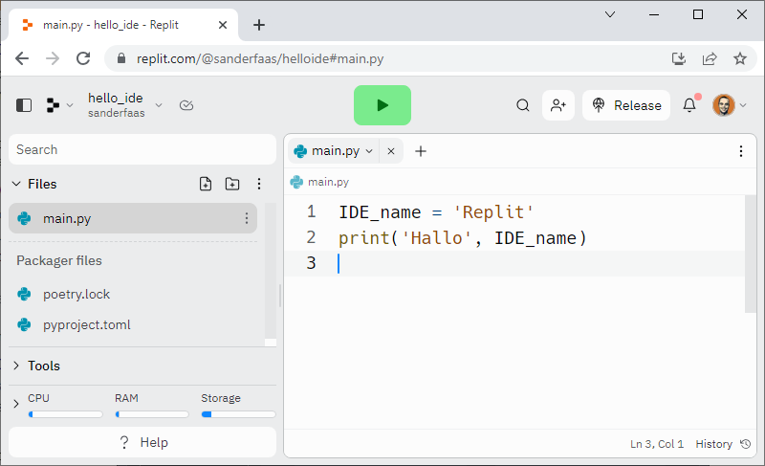The width and height of the screenshot is (765, 466).
Task: Switch to the main.py editor tab
Action: tap(336, 151)
